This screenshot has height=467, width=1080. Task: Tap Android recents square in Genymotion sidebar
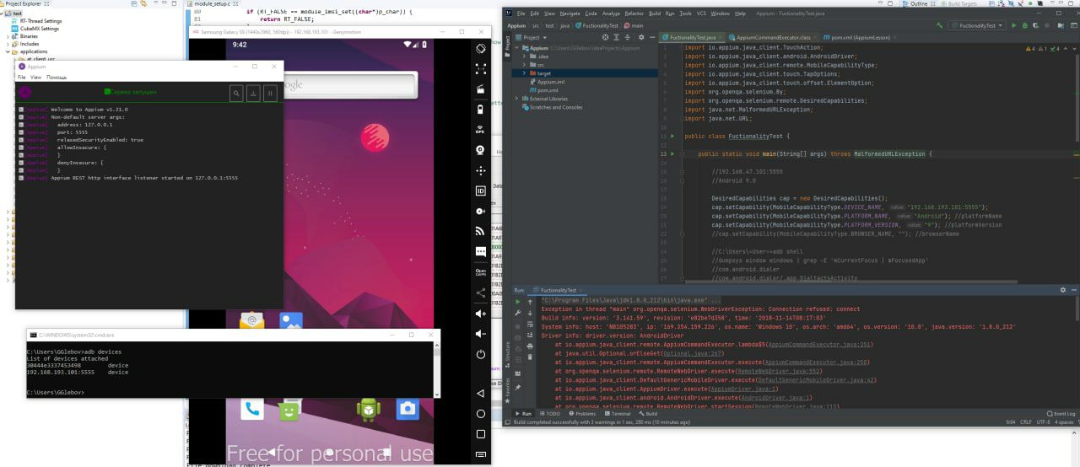[480, 434]
